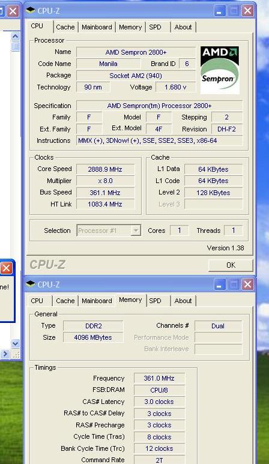This screenshot has height=464, width=269.
Task: Click the Memory tab in bottom window
Action: [x=130, y=300]
